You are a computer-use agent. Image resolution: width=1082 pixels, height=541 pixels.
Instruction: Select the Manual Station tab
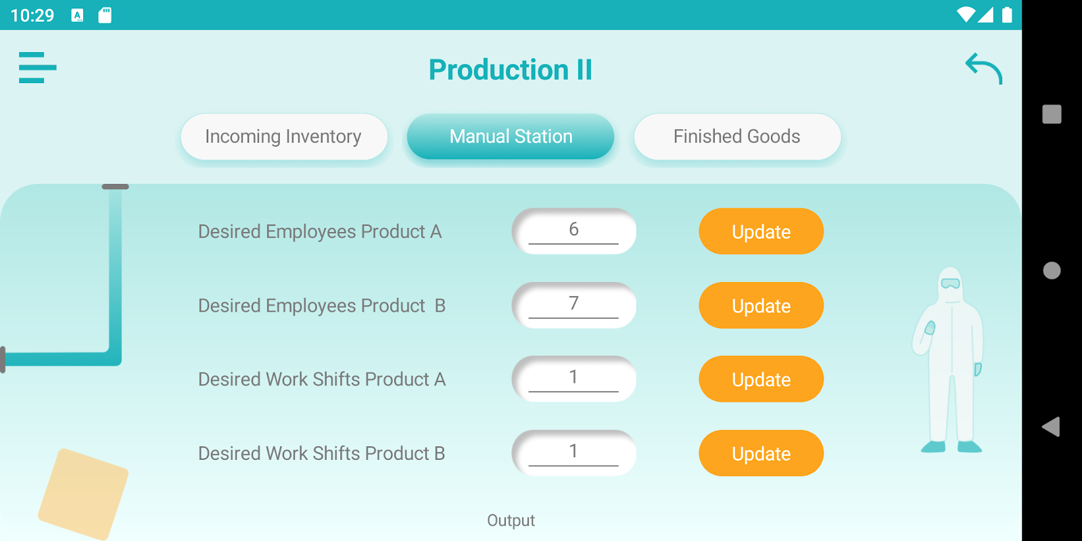[x=511, y=137]
